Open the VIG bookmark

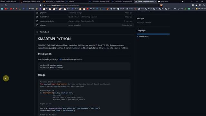tap(113, 9)
